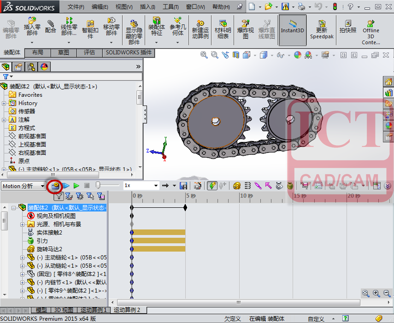
Task: Click the 5 second end key point
Action: (185, 207)
